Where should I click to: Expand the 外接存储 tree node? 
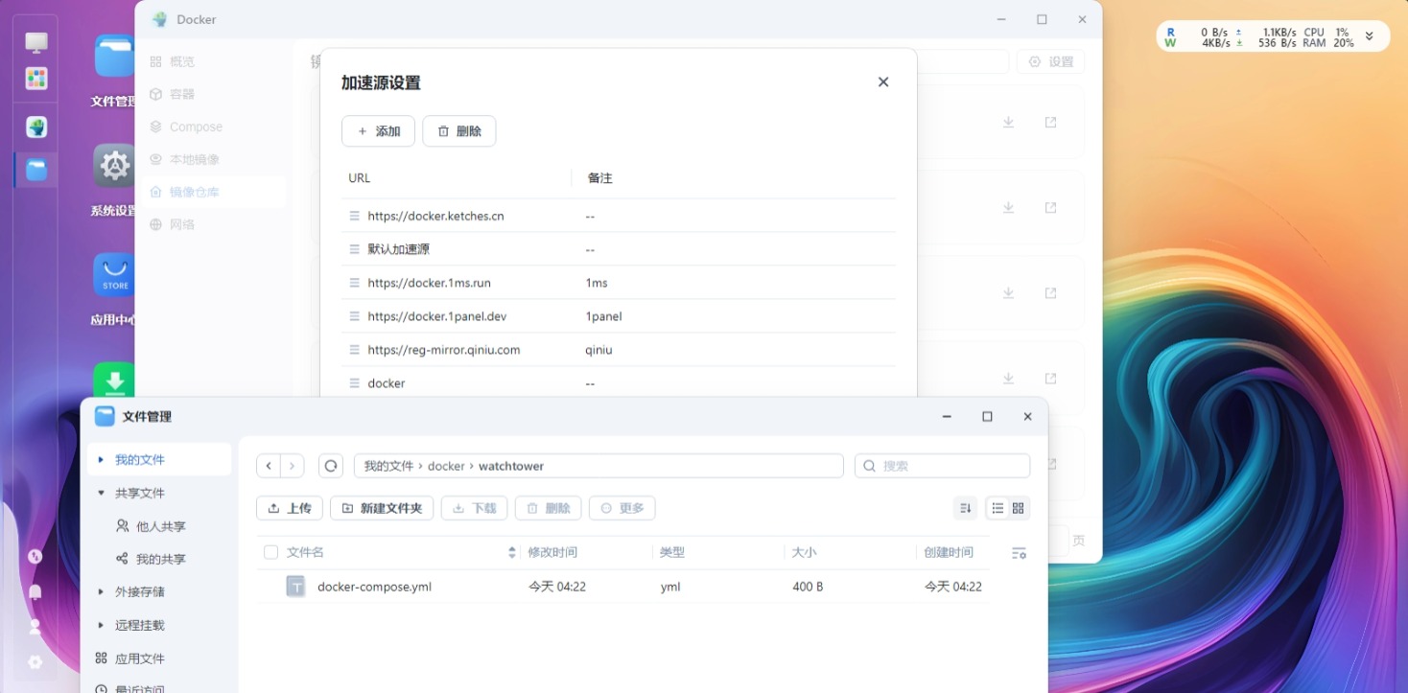tap(101, 592)
